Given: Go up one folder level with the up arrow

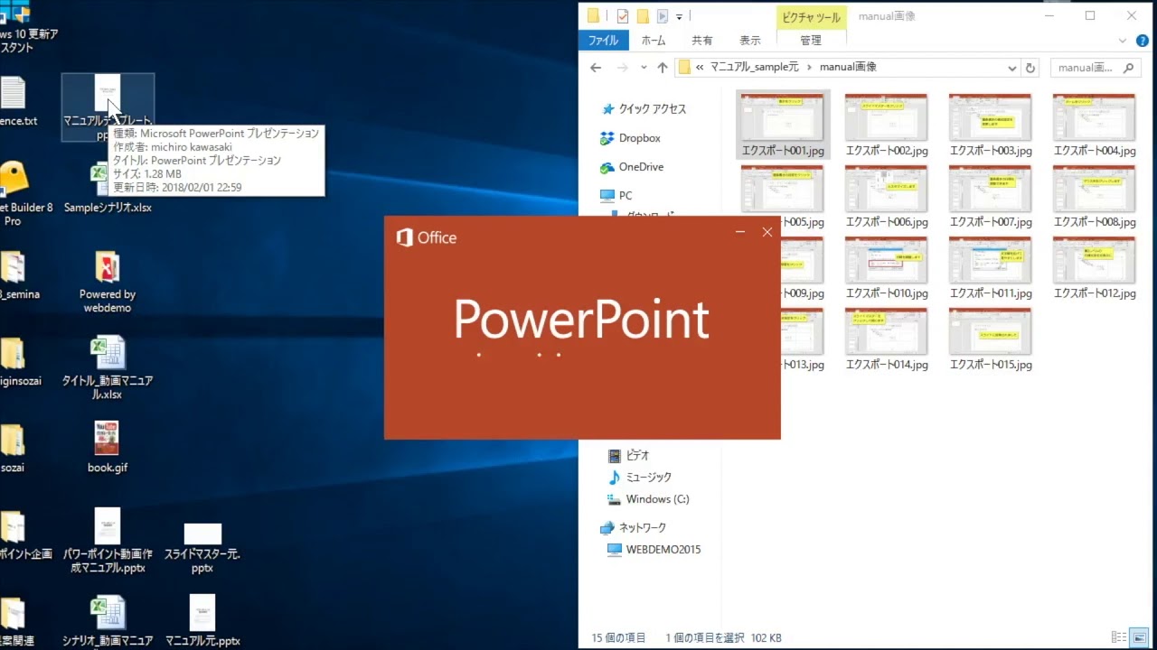Looking at the screenshot, I should pyautogui.click(x=663, y=67).
